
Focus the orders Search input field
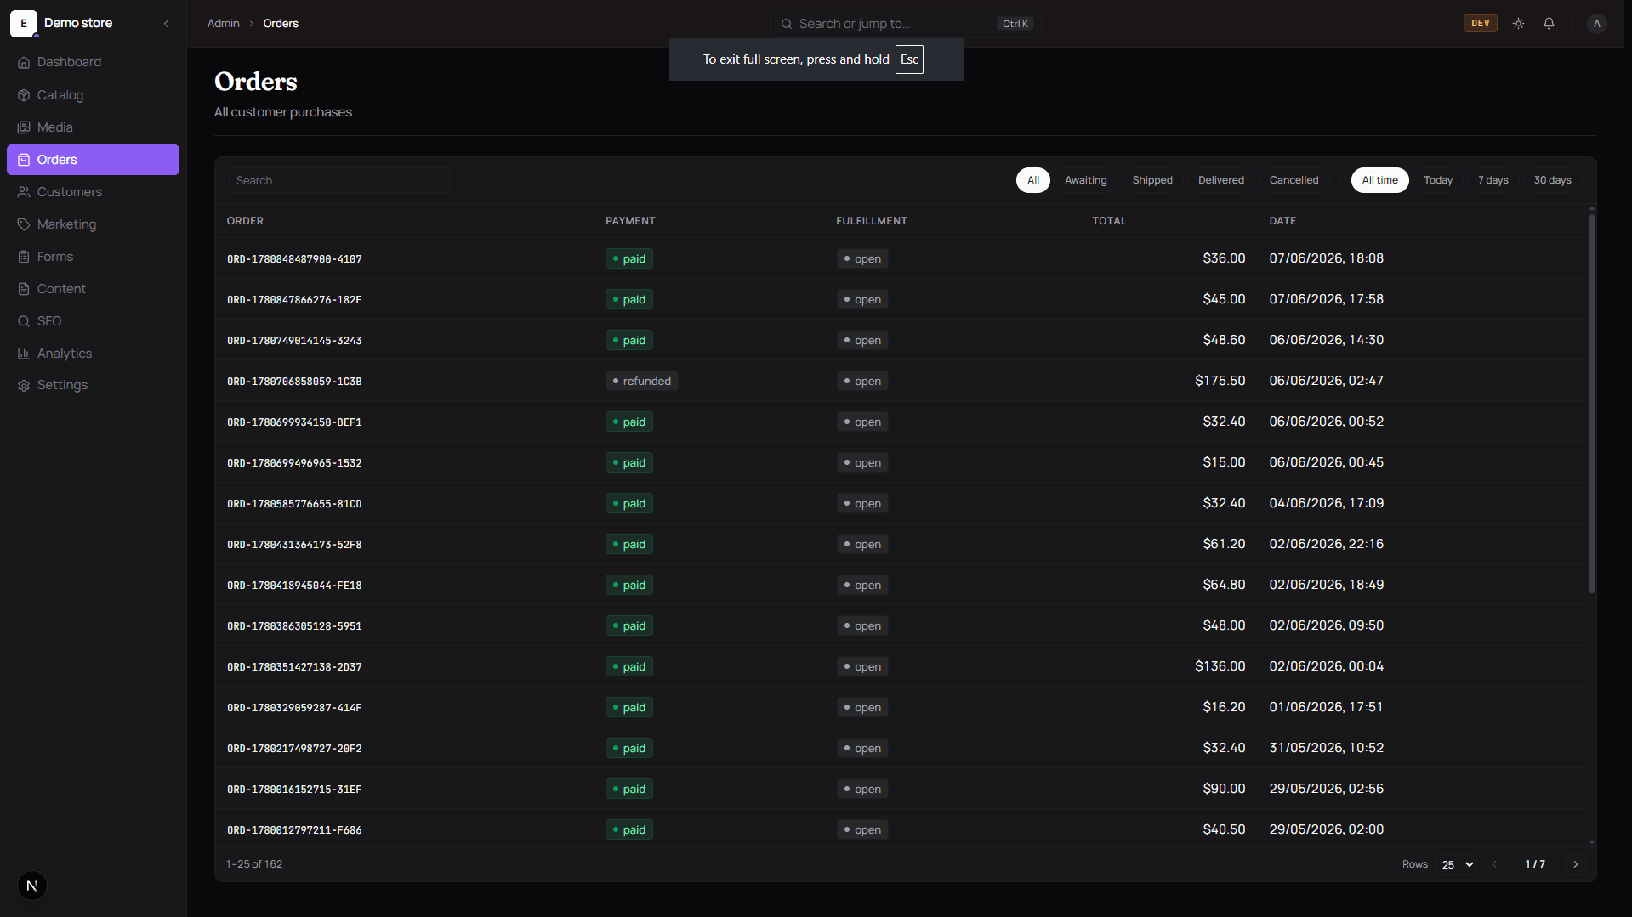click(x=338, y=180)
